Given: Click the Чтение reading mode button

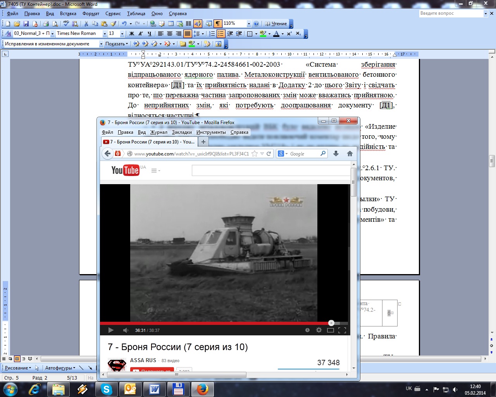Looking at the screenshot, I should coord(276,24).
